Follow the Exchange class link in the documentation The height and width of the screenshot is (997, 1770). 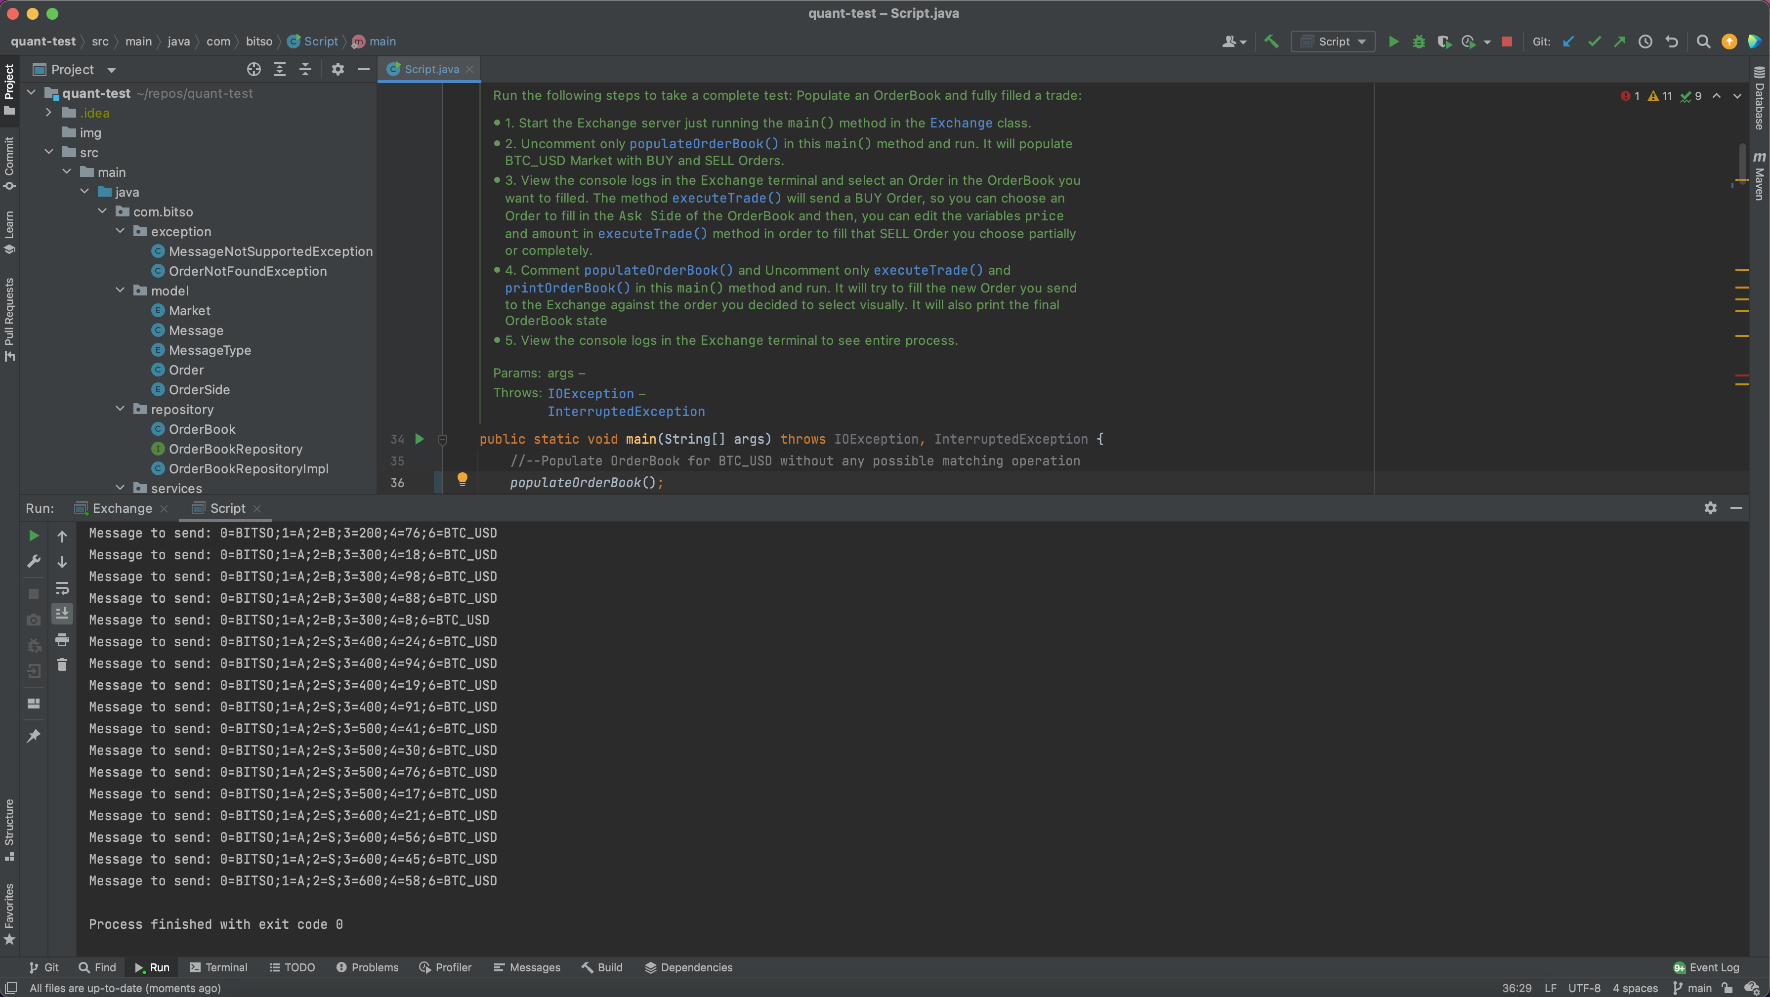(961, 123)
